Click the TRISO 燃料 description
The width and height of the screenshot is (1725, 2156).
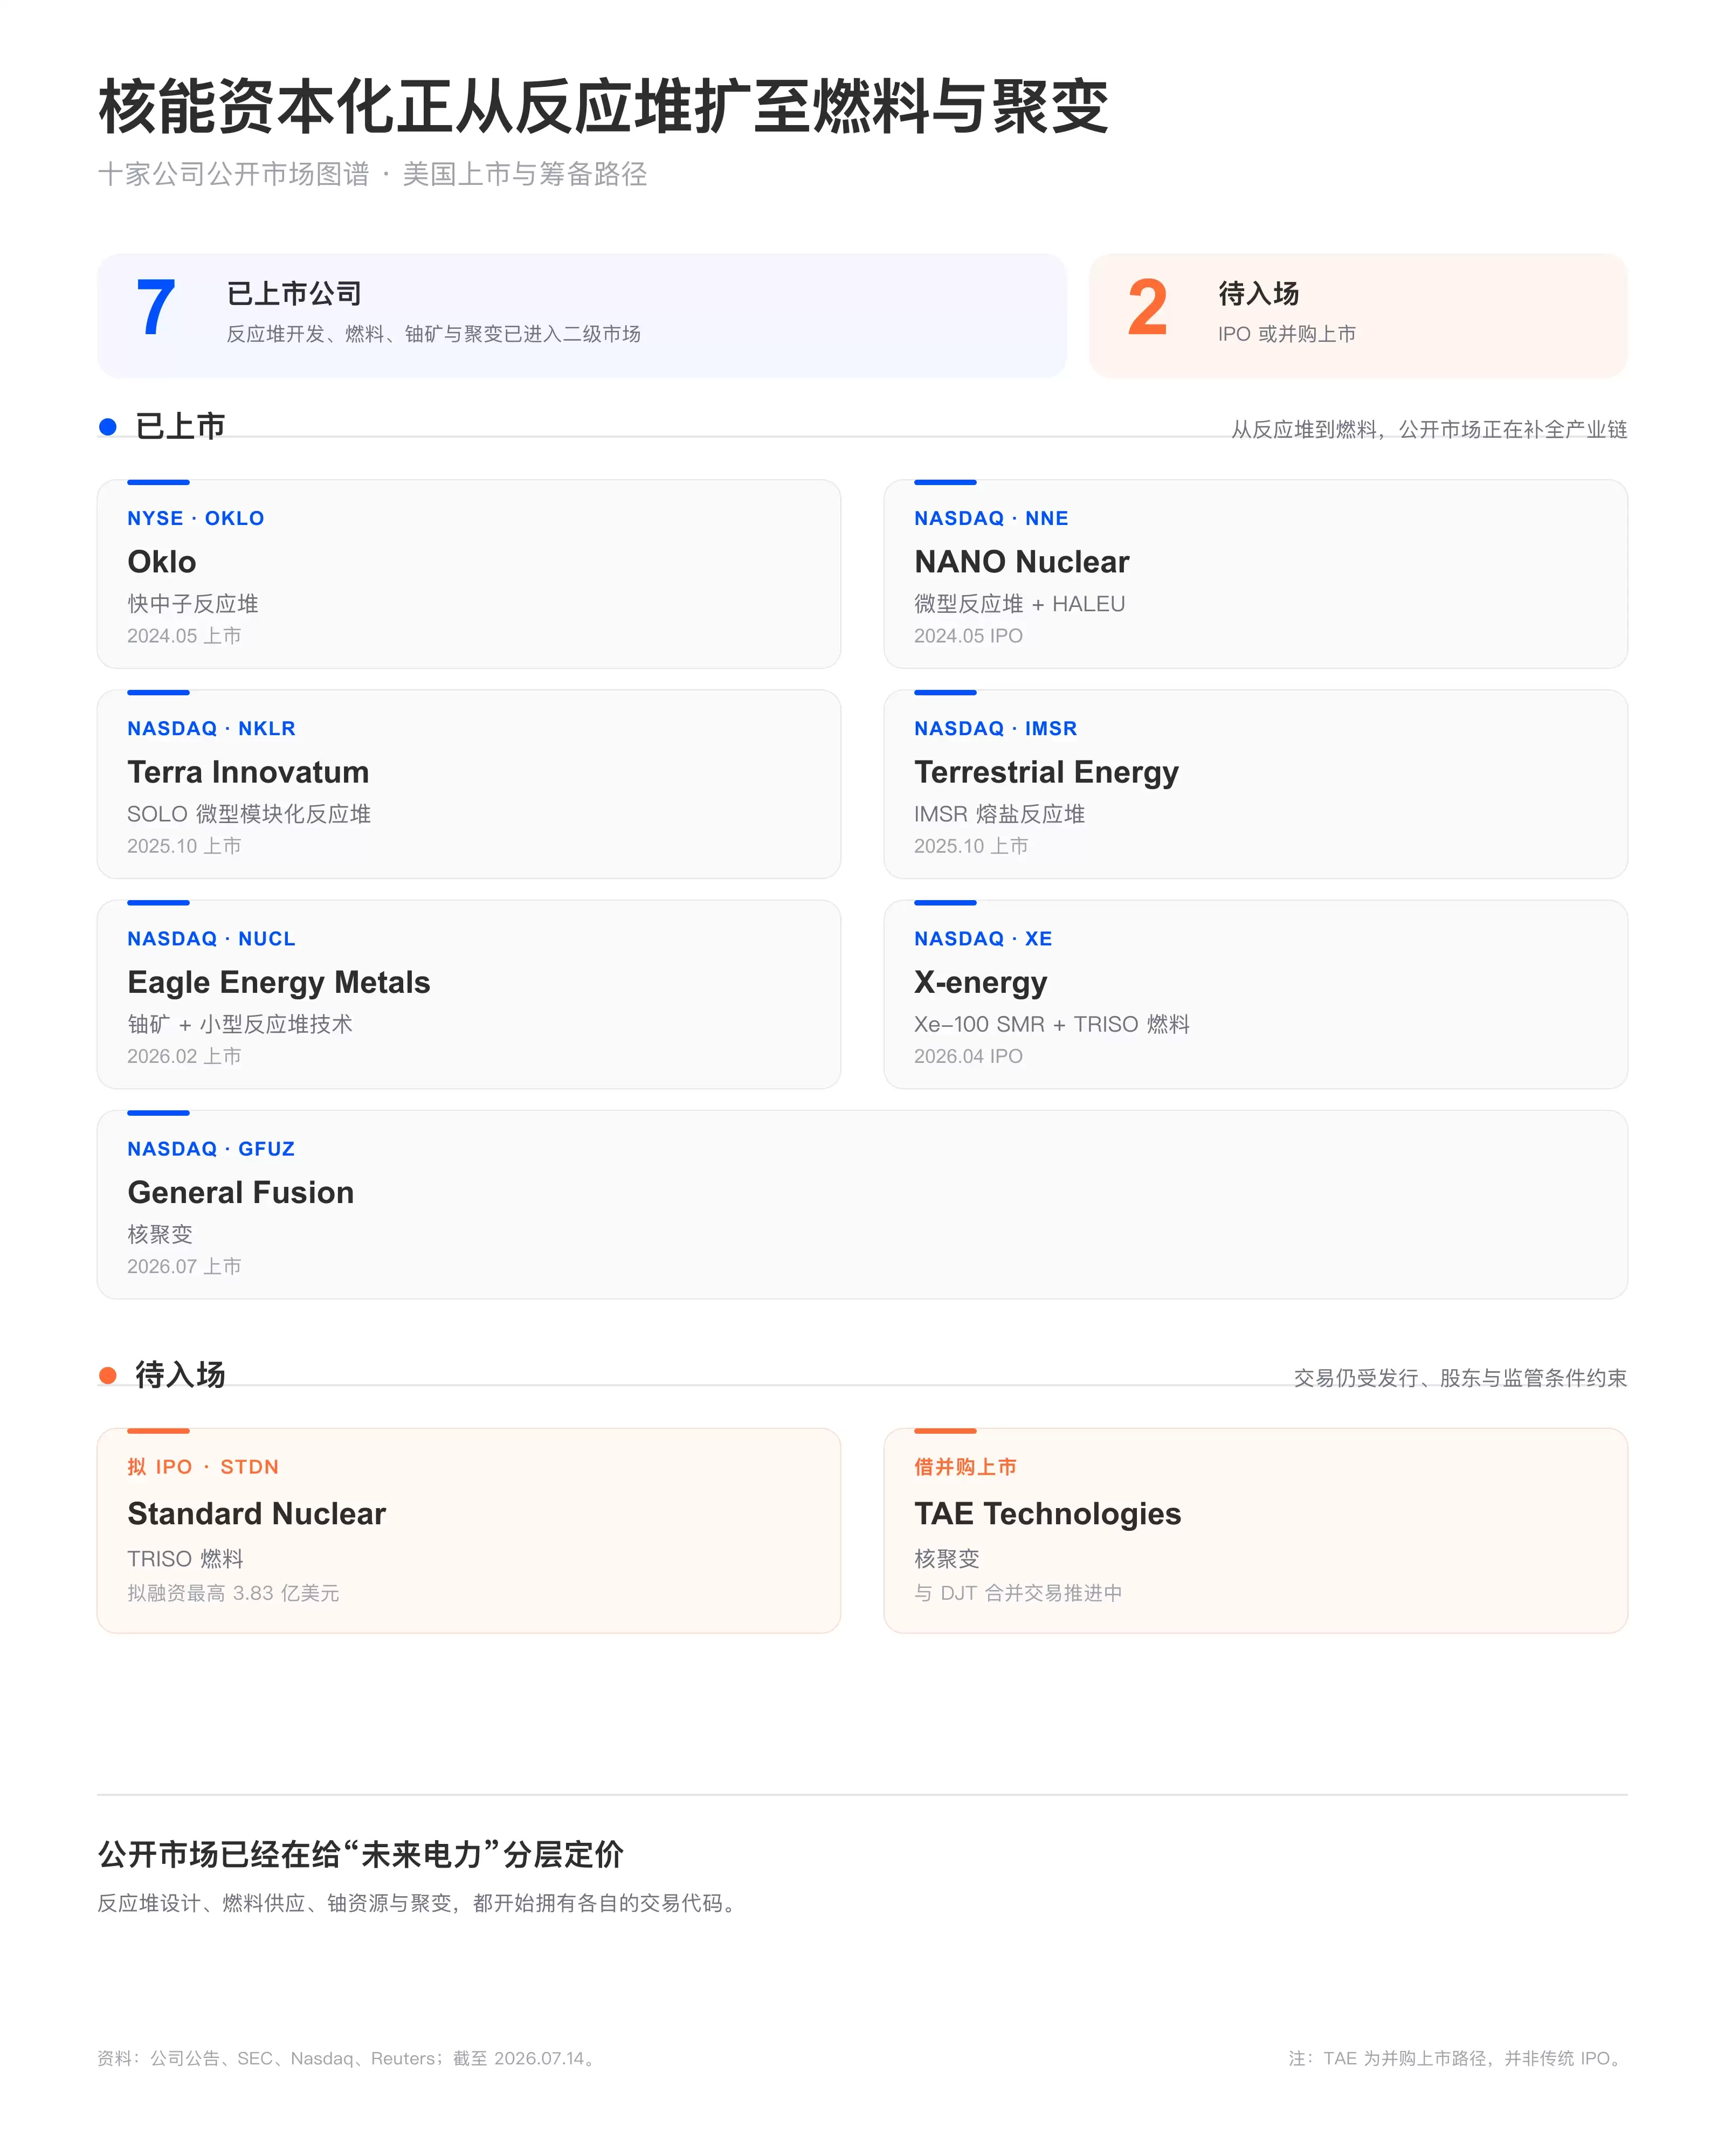point(185,1558)
